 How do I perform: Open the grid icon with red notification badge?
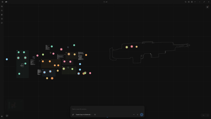click(x=207, y=7)
